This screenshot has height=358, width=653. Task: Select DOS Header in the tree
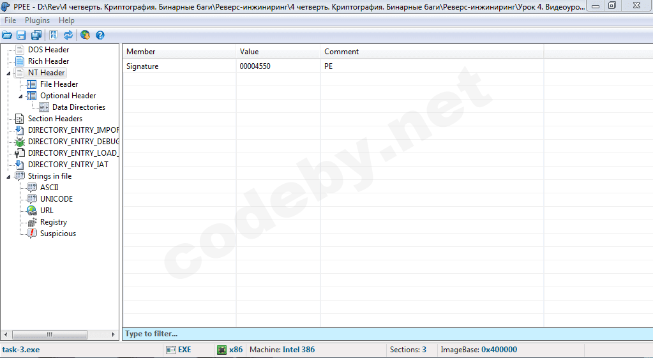pyautogui.click(x=49, y=50)
